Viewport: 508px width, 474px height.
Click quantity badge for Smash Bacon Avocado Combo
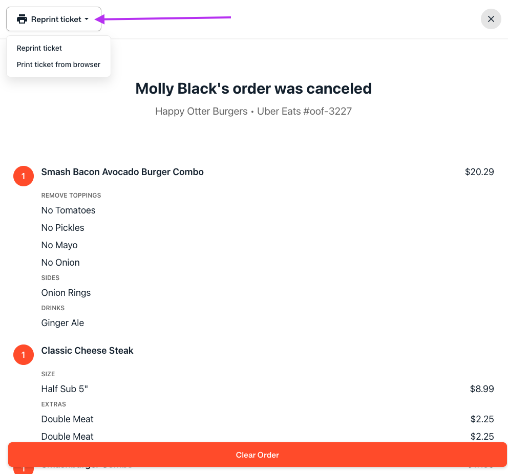pyautogui.click(x=24, y=176)
